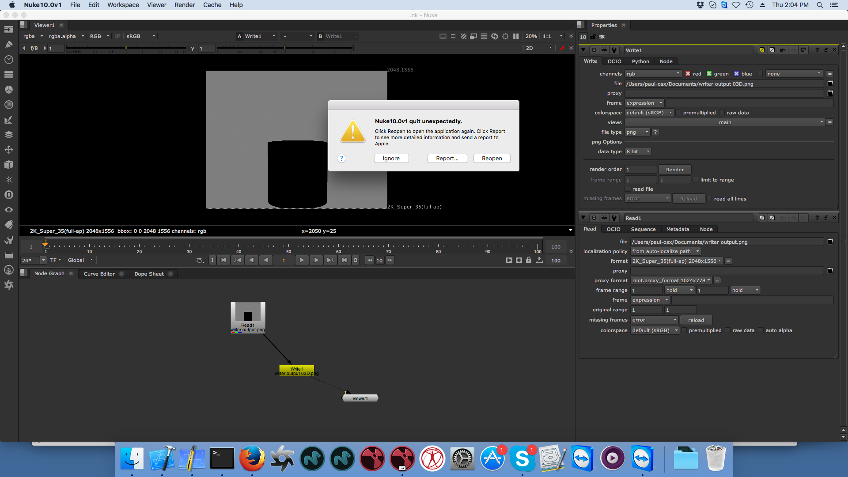This screenshot has height=477, width=848.
Task: Click the Transform nodes move icon
Action: (9, 150)
